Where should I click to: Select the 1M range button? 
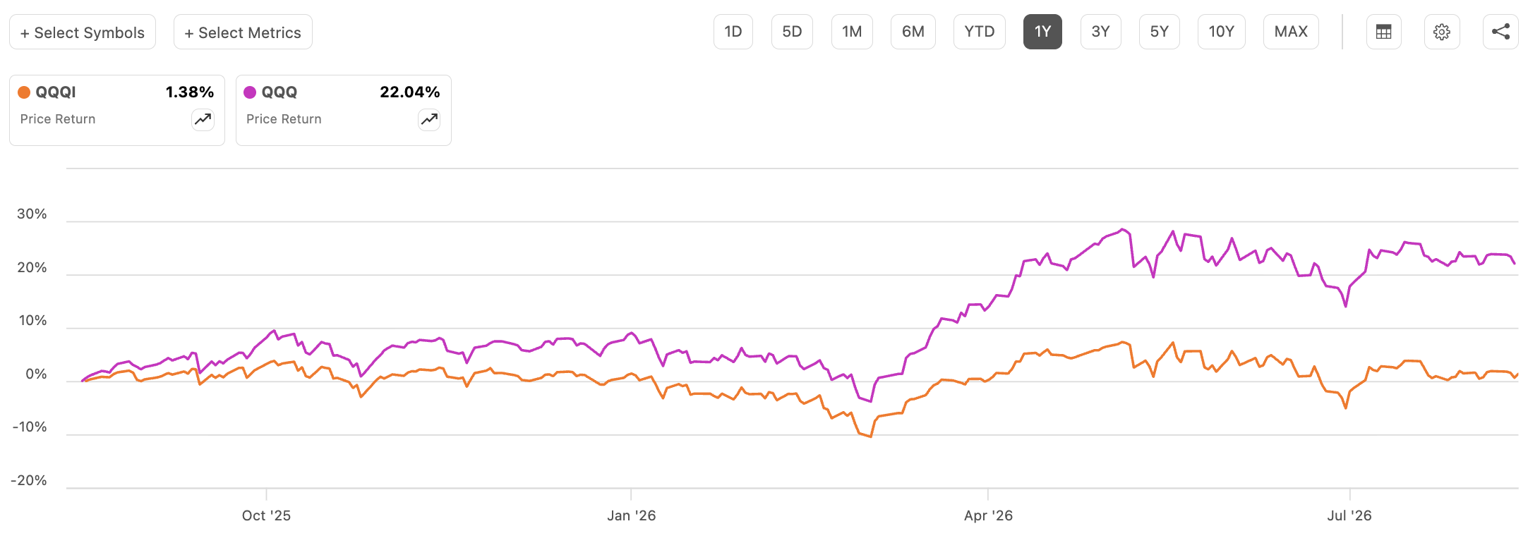click(852, 32)
